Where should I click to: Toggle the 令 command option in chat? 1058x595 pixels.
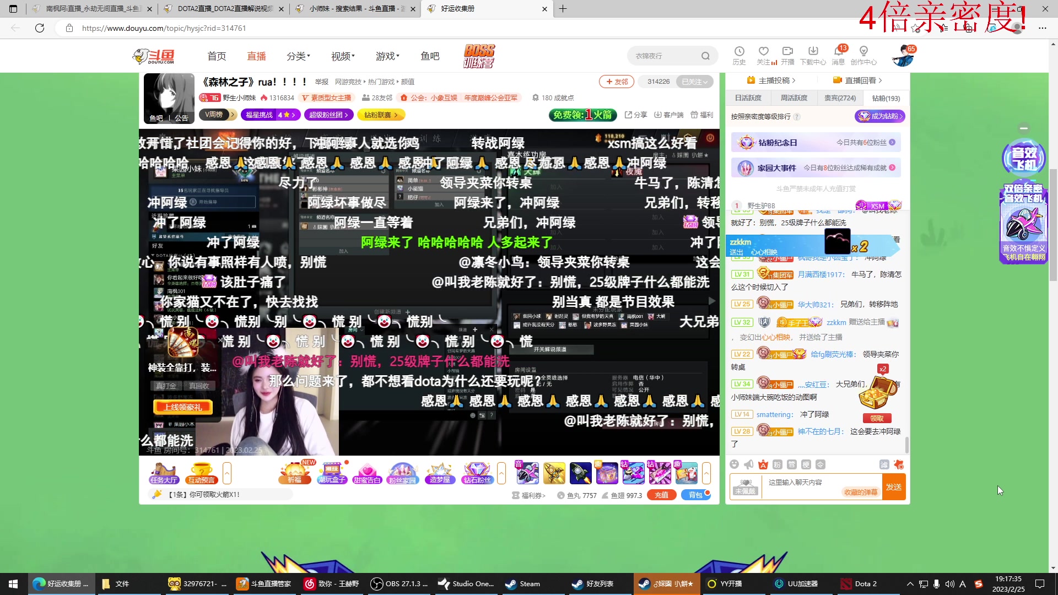[820, 464]
